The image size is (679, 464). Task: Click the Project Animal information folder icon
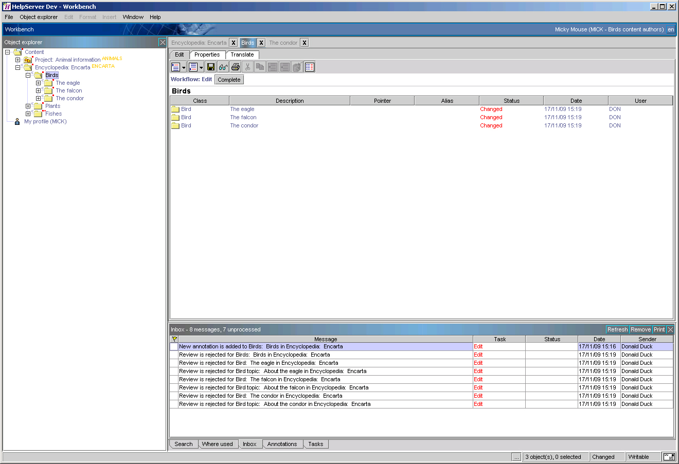pos(28,60)
